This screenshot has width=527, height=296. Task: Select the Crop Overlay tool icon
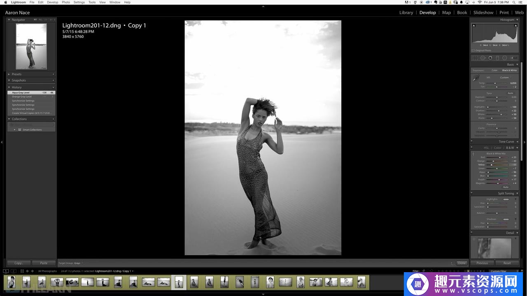point(475,58)
